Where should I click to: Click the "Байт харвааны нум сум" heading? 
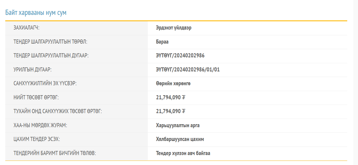pos(36,13)
